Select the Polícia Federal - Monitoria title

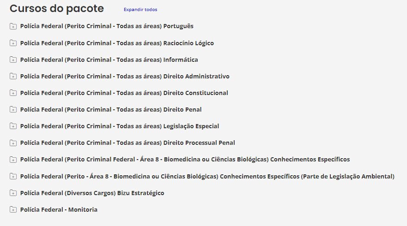pyautogui.click(x=59, y=210)
